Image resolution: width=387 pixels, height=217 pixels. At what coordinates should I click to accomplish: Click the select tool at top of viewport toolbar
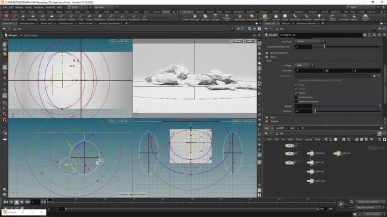pos(5,45)
